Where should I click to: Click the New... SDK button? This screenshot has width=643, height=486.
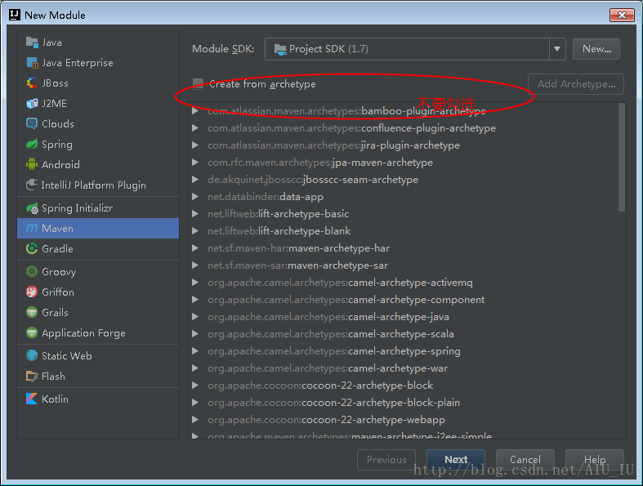click(596, 49)
